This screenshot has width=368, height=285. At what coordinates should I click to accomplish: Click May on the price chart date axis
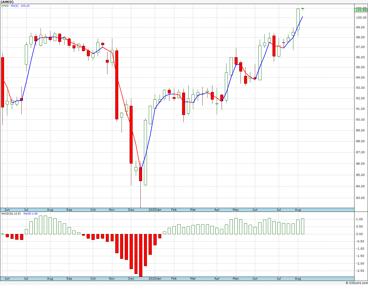click(236, 210)
